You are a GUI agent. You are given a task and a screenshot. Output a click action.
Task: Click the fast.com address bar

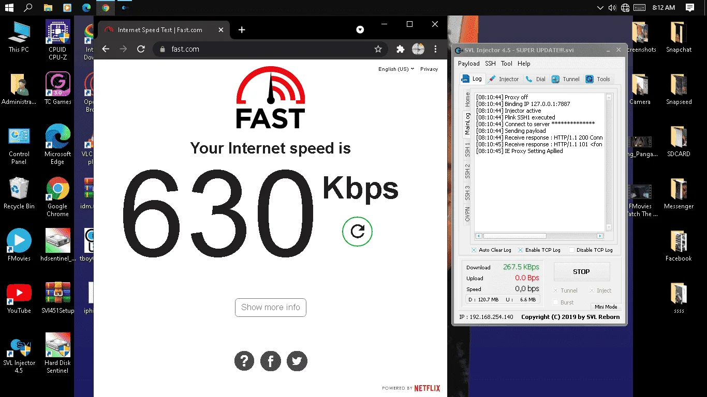click(269, 49)
